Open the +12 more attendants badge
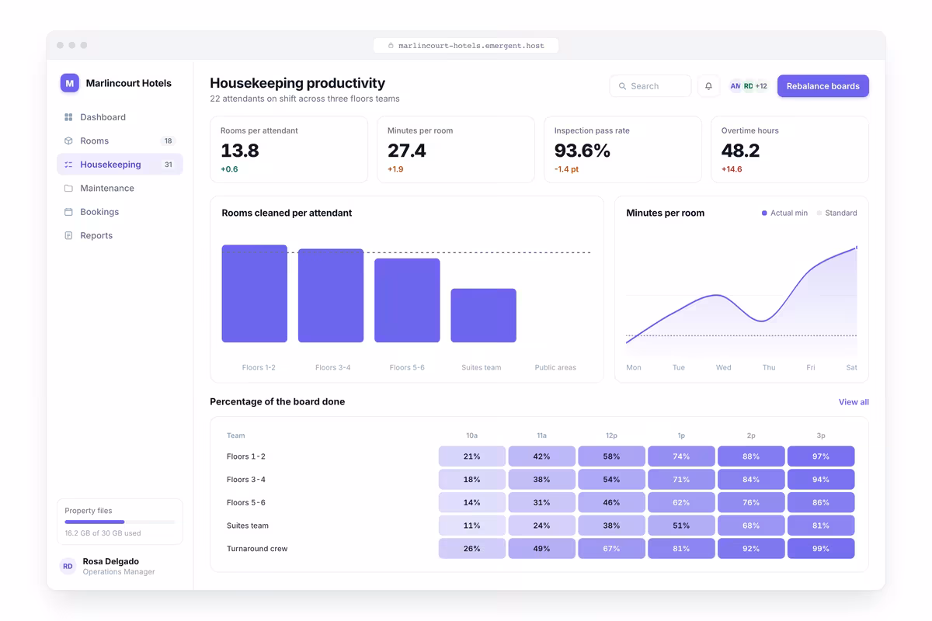The width and height of the screenshot is (932, 621). pyautogui.click(x=761, y=86)
